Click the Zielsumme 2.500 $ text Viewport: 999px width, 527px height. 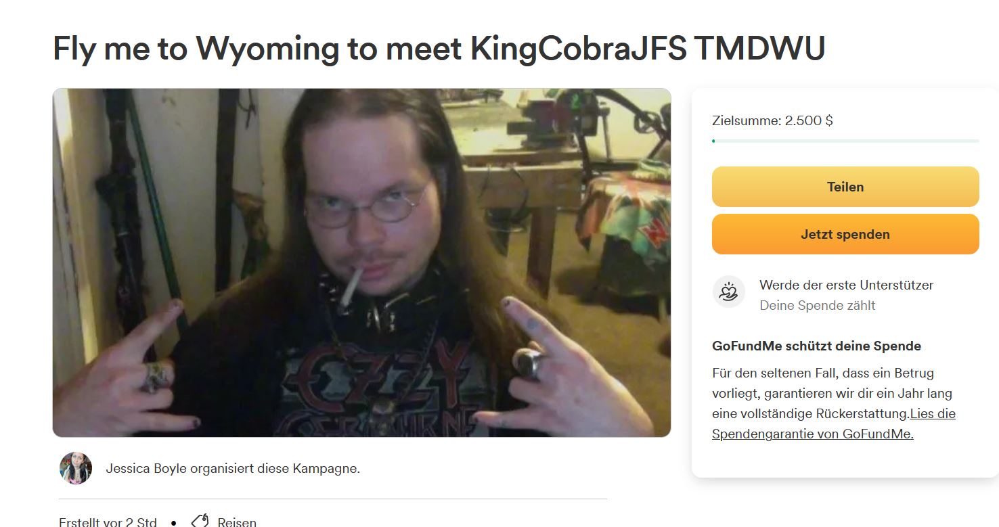(x=772, y=121)
